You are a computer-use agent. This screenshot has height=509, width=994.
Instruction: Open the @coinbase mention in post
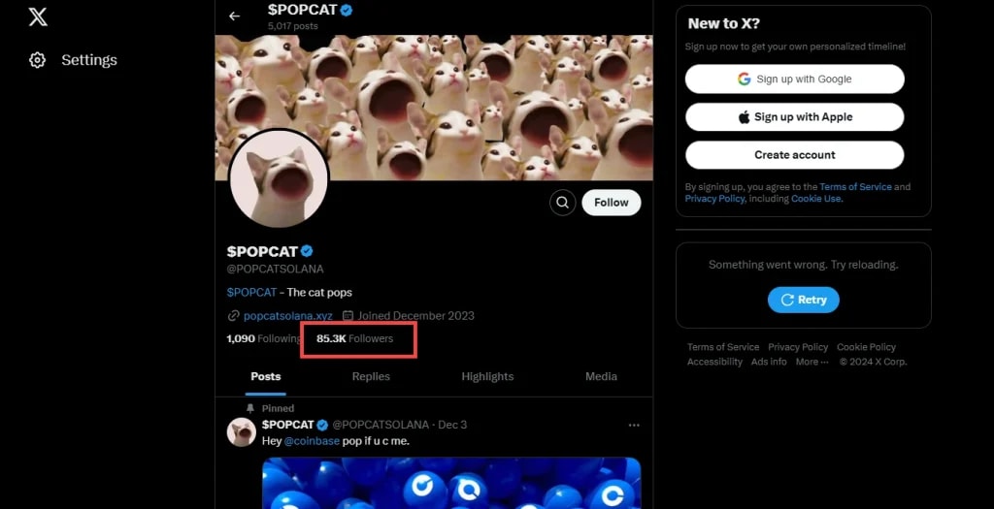[312, 440]
